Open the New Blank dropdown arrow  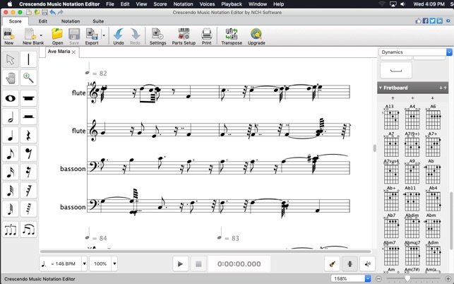41,35
